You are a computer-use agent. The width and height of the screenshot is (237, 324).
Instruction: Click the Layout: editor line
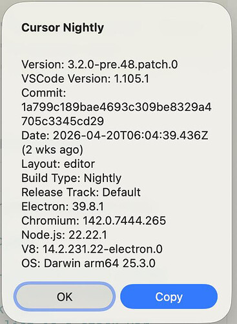coord(58,164)
